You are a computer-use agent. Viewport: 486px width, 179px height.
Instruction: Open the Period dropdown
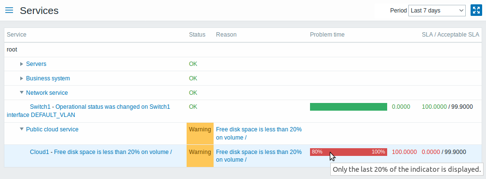[x=437, y=11]
